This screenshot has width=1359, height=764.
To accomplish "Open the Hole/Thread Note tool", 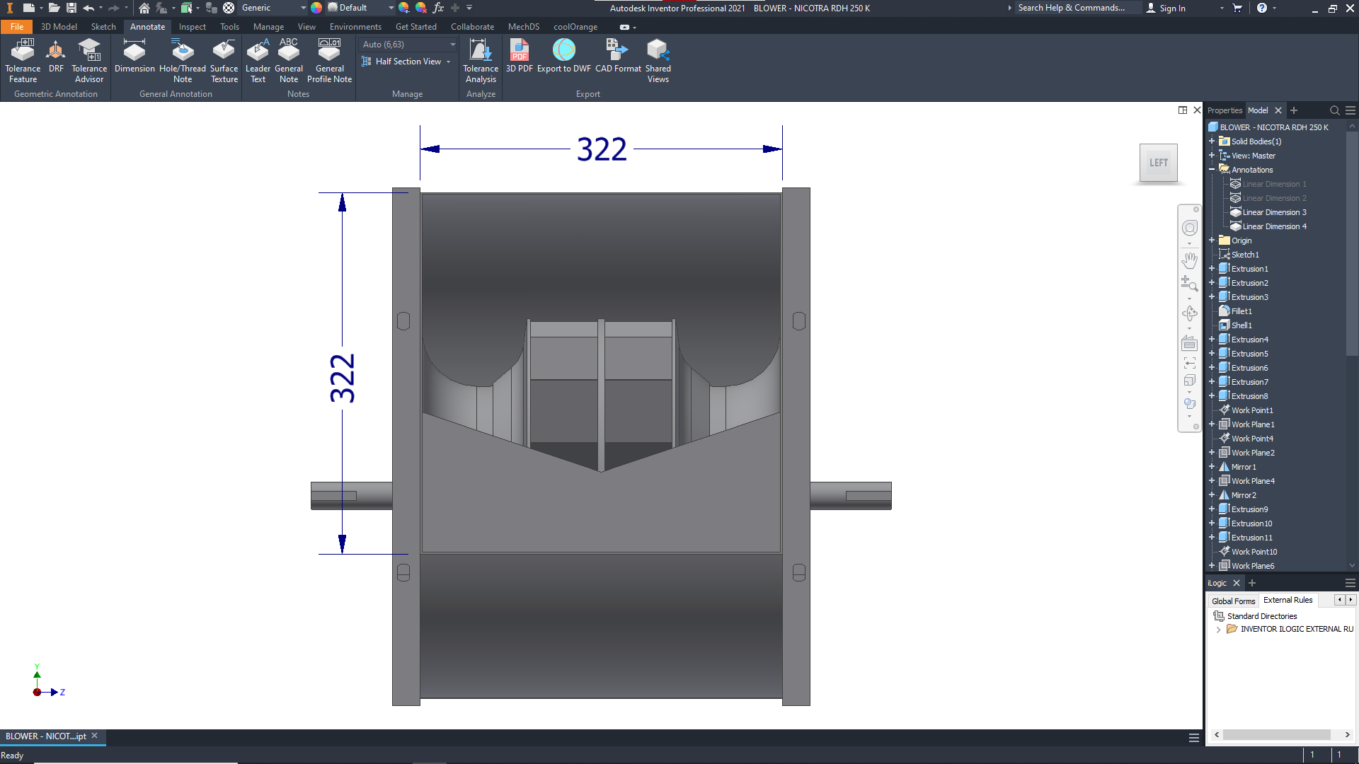I will (x=183, y=60).
